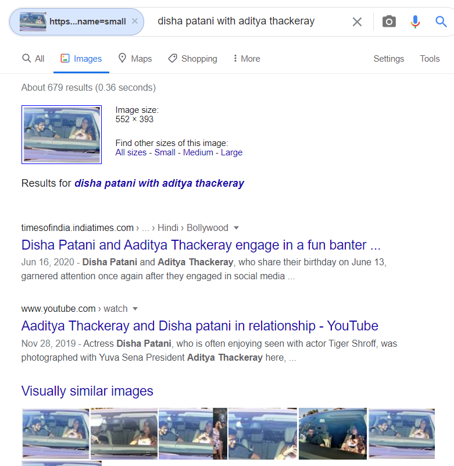Open the Settings menu

(x=389, y=59)
